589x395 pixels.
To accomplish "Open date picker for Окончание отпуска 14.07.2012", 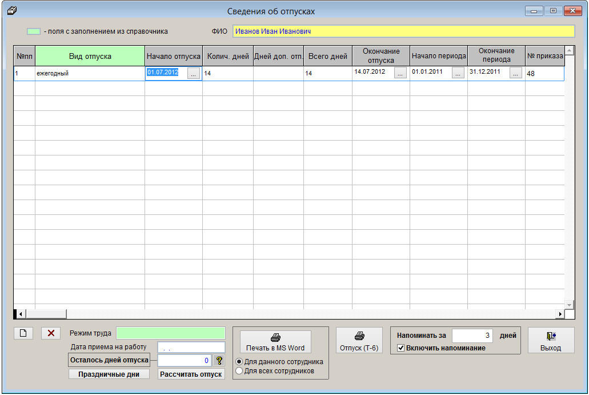I will [x=400, y=73].
